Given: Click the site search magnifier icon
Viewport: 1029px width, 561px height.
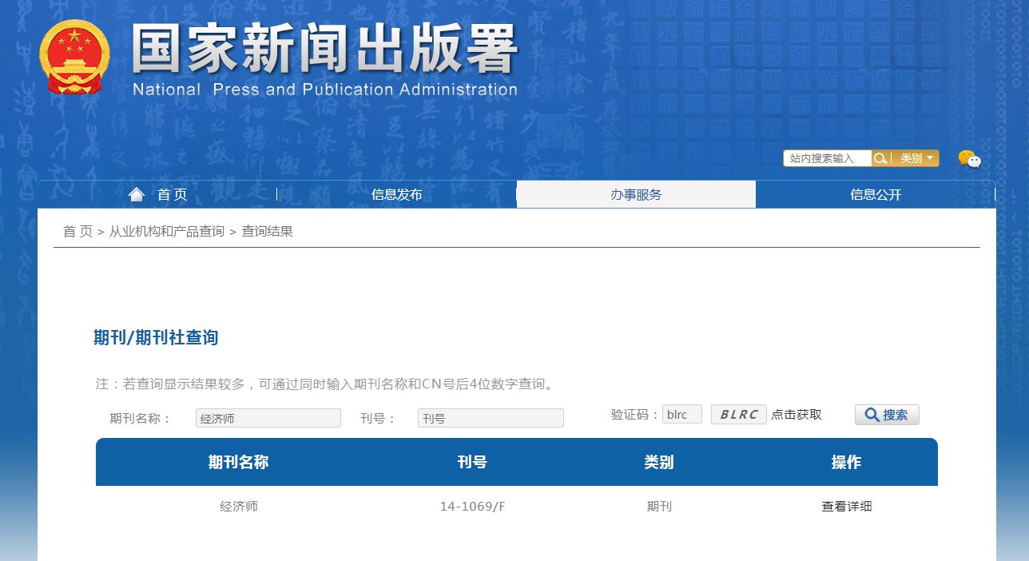Looking at the screenshot, I should click(880, 158).
